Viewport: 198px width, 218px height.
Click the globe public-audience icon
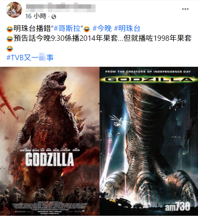[x=54, y=17]
